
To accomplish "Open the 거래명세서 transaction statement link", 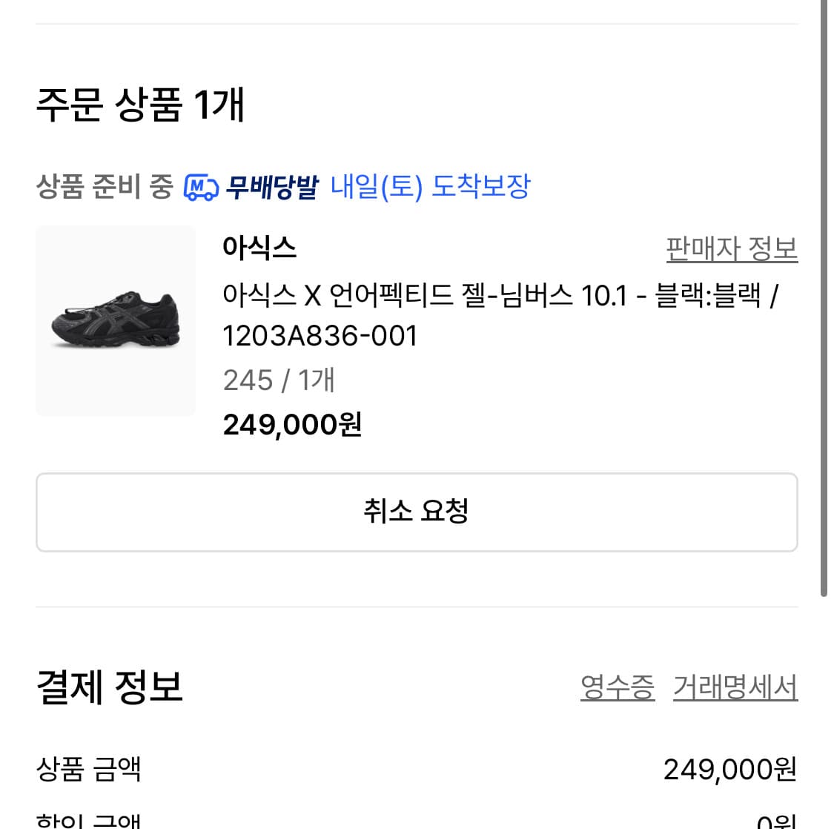I will pyautogui.click(x=735, y=687).
